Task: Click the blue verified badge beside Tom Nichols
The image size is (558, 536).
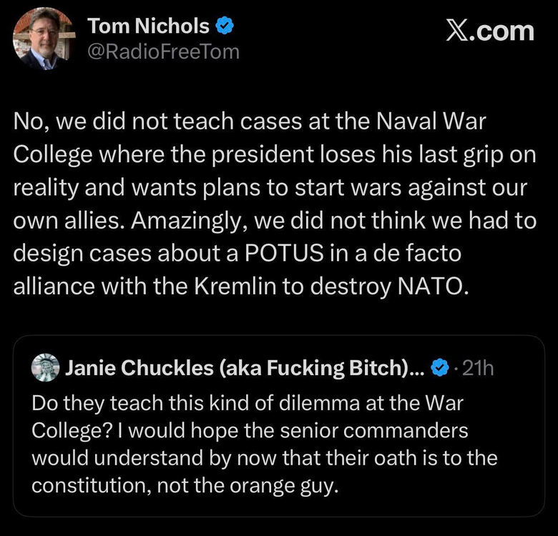Action: click(225, 27)
